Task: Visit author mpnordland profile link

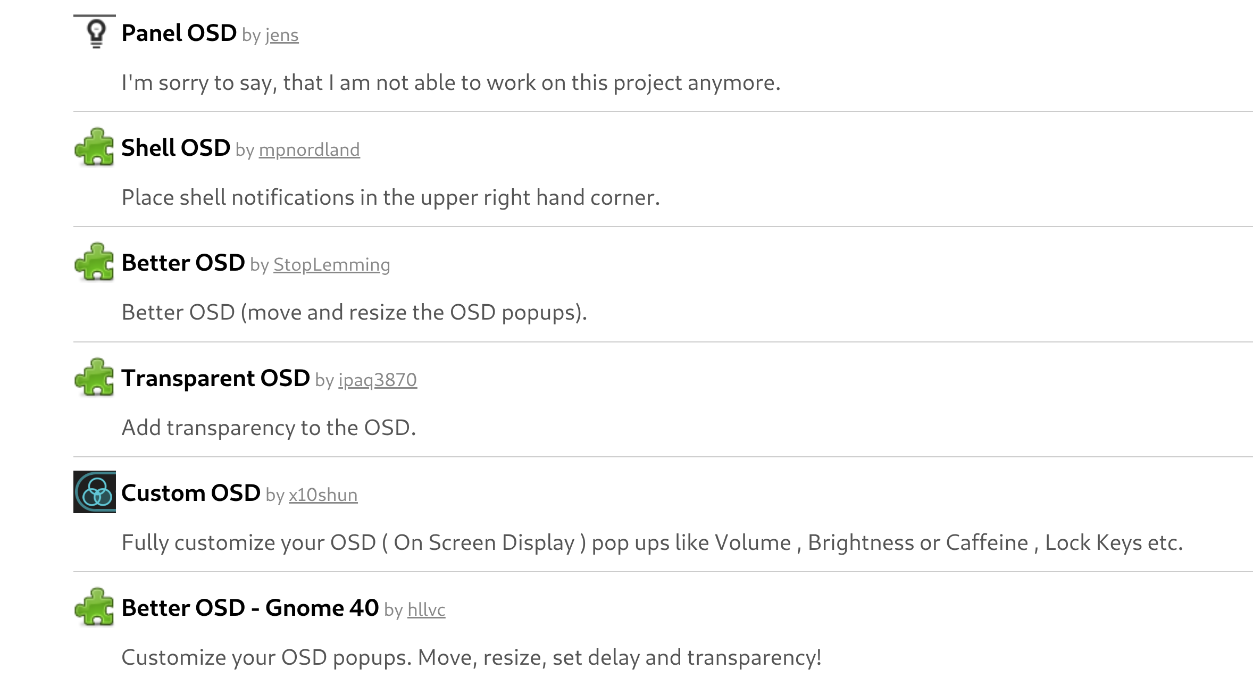Action: (x=309, y=150)
